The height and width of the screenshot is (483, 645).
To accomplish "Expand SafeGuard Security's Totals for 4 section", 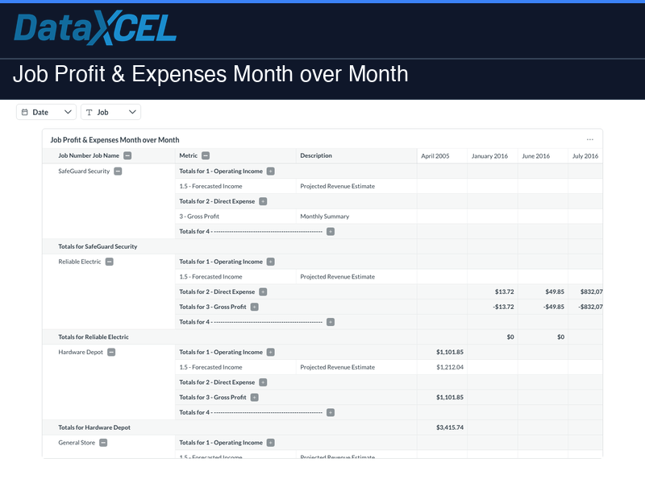I will pyautogui.click(x=330, y=231).
